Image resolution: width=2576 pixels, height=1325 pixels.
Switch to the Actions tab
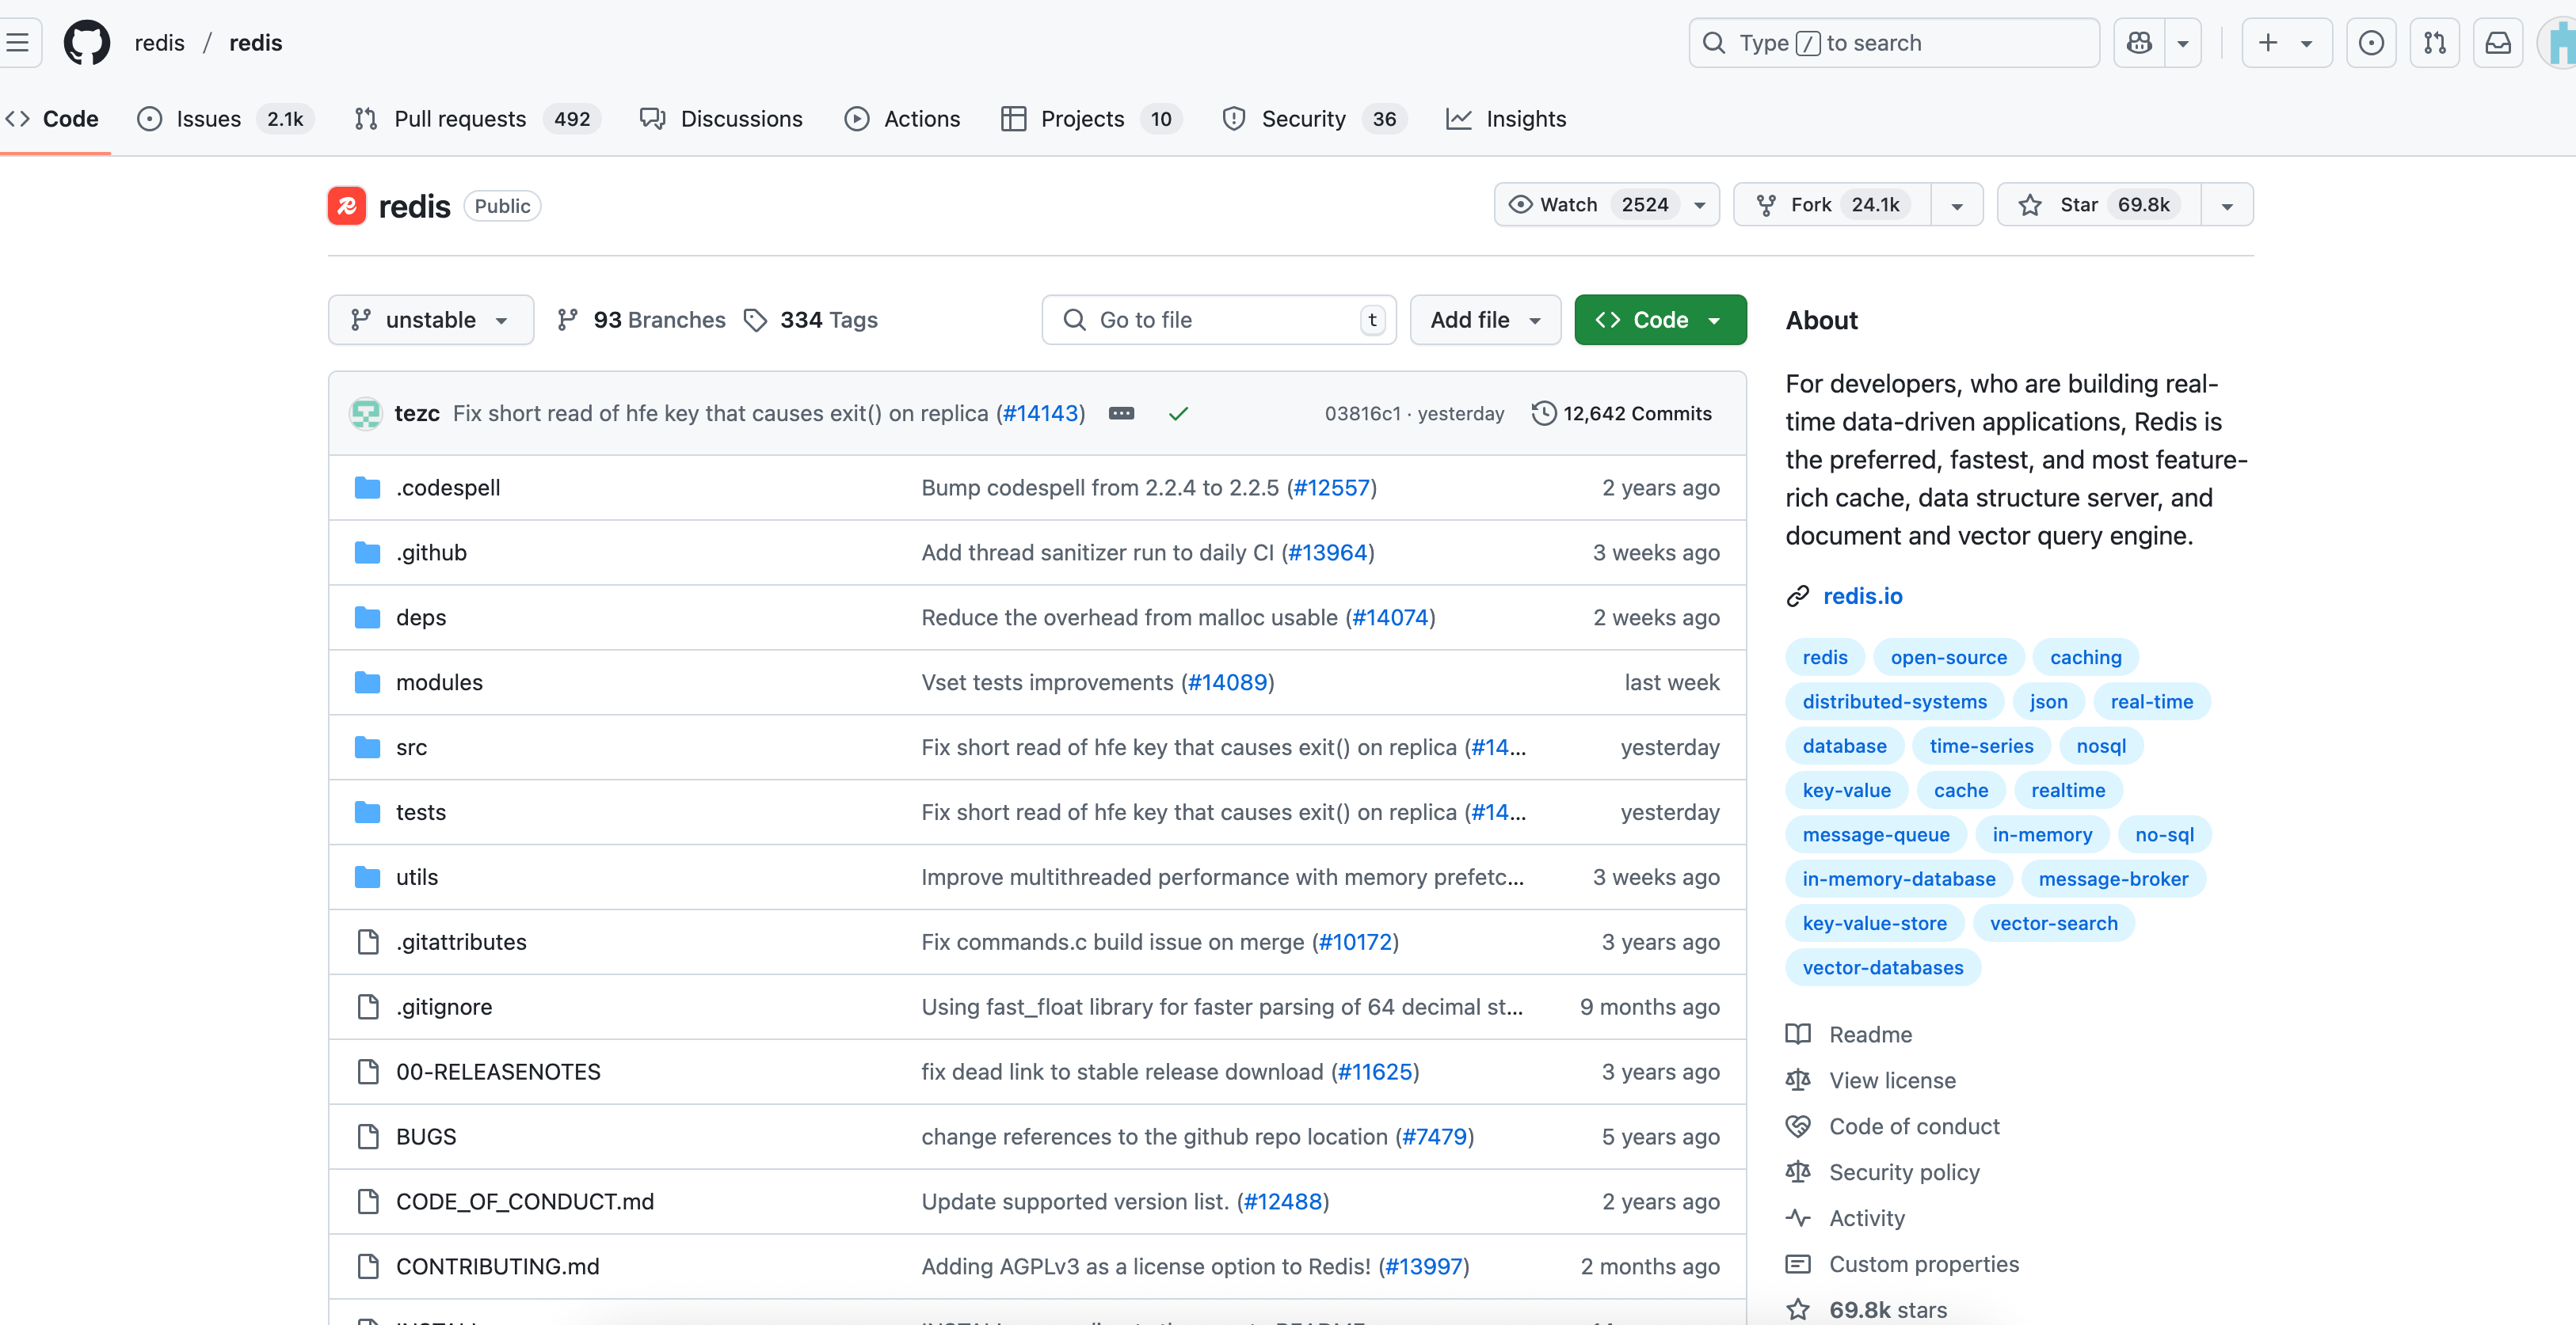[902, 119]
